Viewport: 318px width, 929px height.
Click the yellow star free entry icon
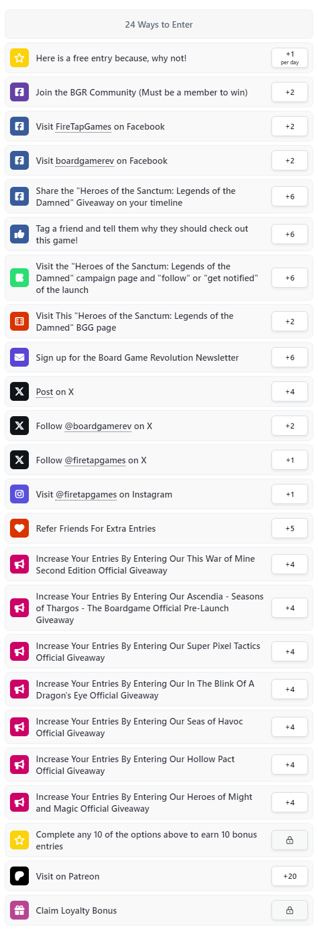[19, 58]
